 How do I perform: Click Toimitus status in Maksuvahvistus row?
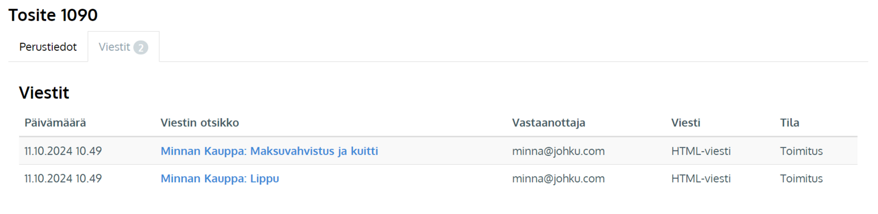click(x=801, y=151)
